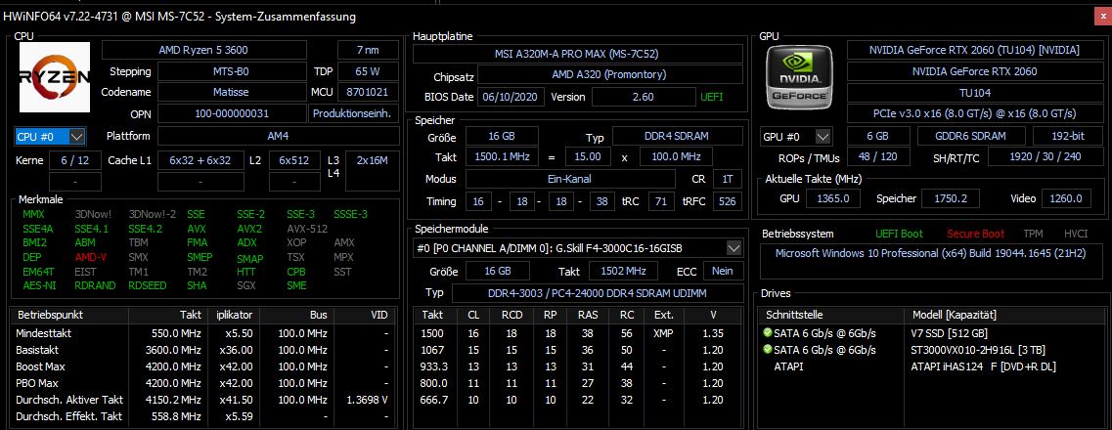
Task: Click the memory Takt value 1500.1 MHz
Action: 500,156
